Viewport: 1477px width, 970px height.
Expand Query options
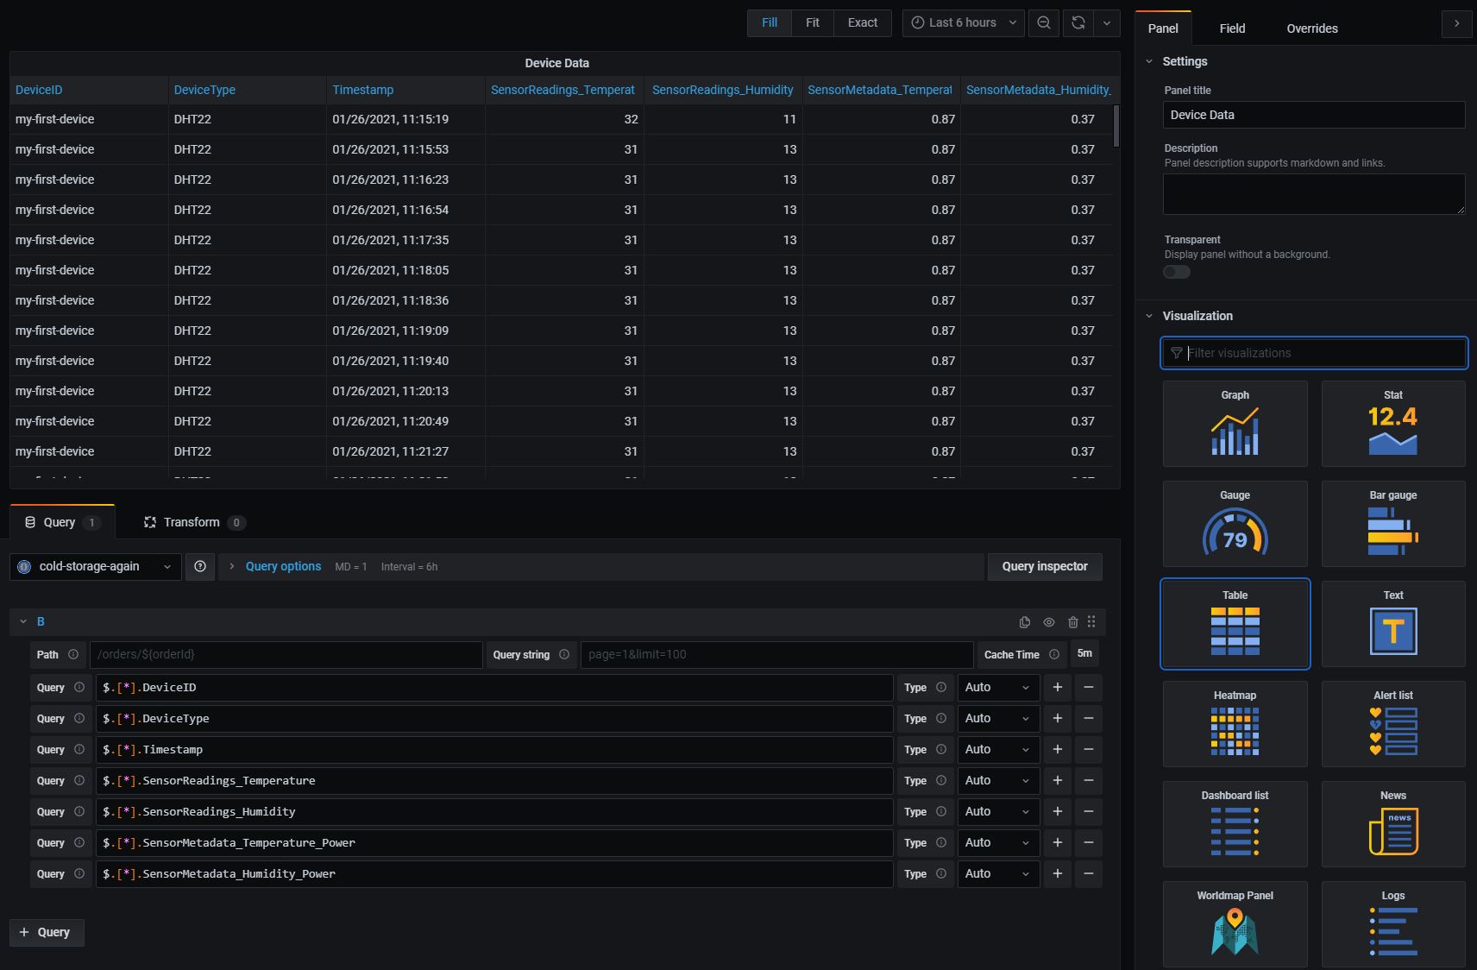tap(283, 567)
